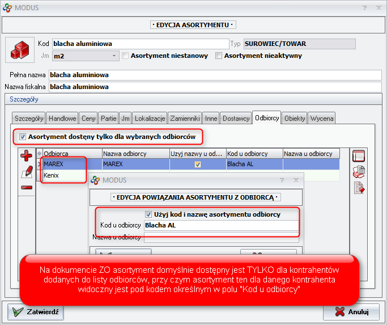Image resolution: width=387 pixels, height=325 pixels.
Task: Switch to the Ceny tab
Action: click(88, 119)
